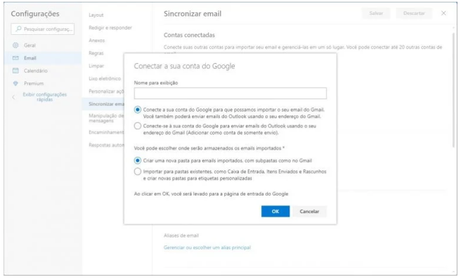The width and height of the screenshot is (461, 278).
Task: Click the Email envelope icon
Action: tap(17, 58)
